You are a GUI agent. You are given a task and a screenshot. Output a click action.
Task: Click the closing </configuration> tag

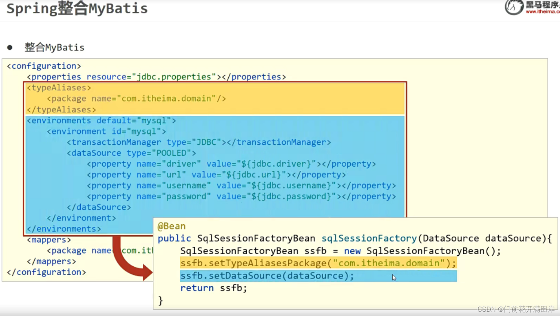(46, 273)
